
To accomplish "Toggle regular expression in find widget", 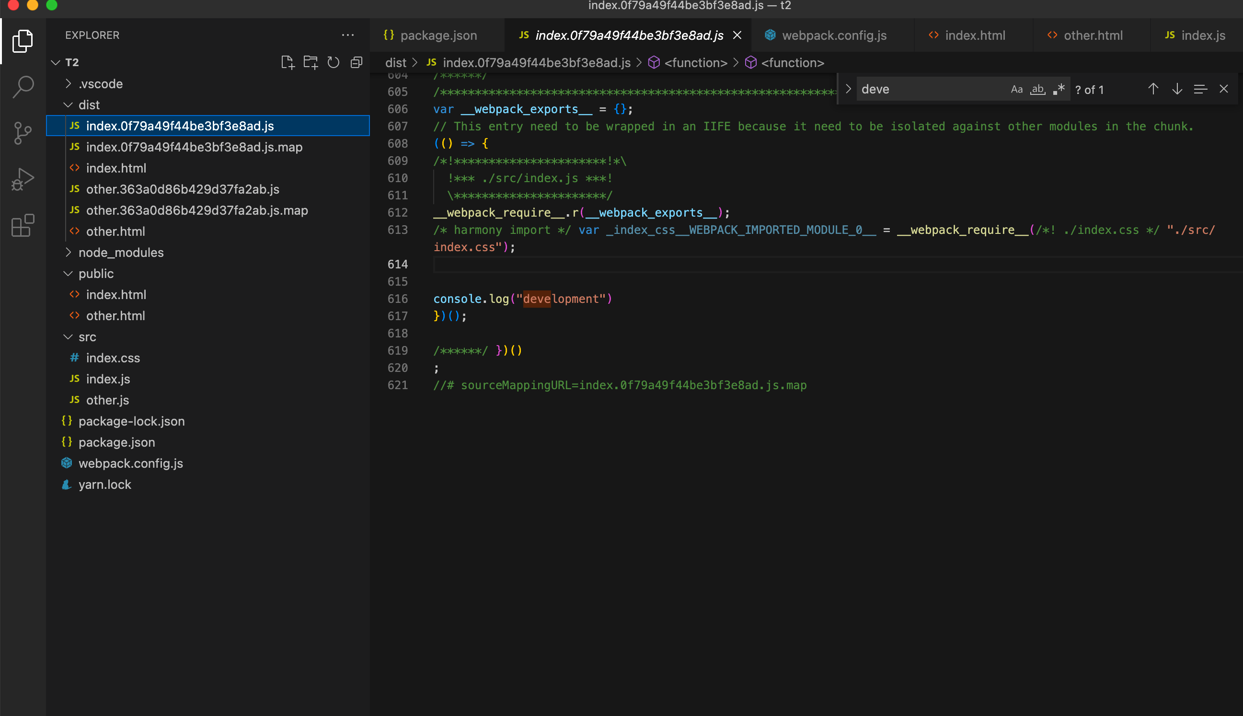I will (x=1059, y=90).
